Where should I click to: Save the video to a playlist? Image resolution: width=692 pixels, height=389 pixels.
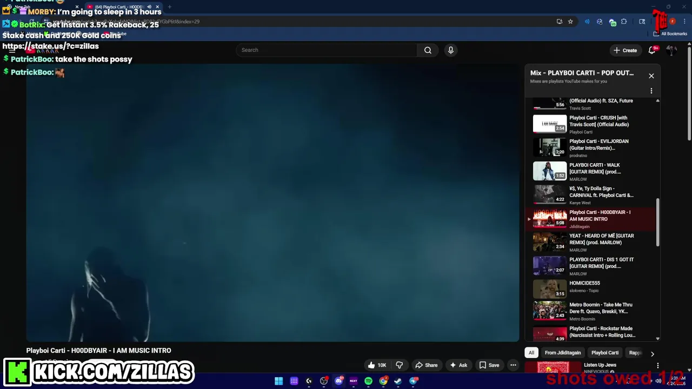pos(489,365)
